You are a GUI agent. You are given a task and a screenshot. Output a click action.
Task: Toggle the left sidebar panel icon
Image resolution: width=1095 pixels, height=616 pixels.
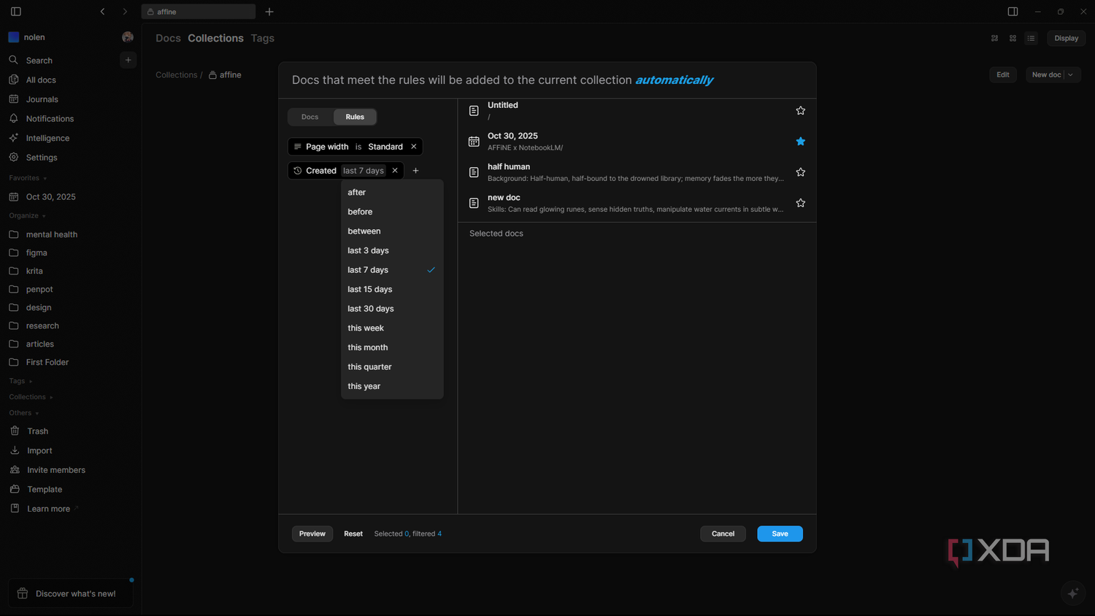(x=16, y=12)
